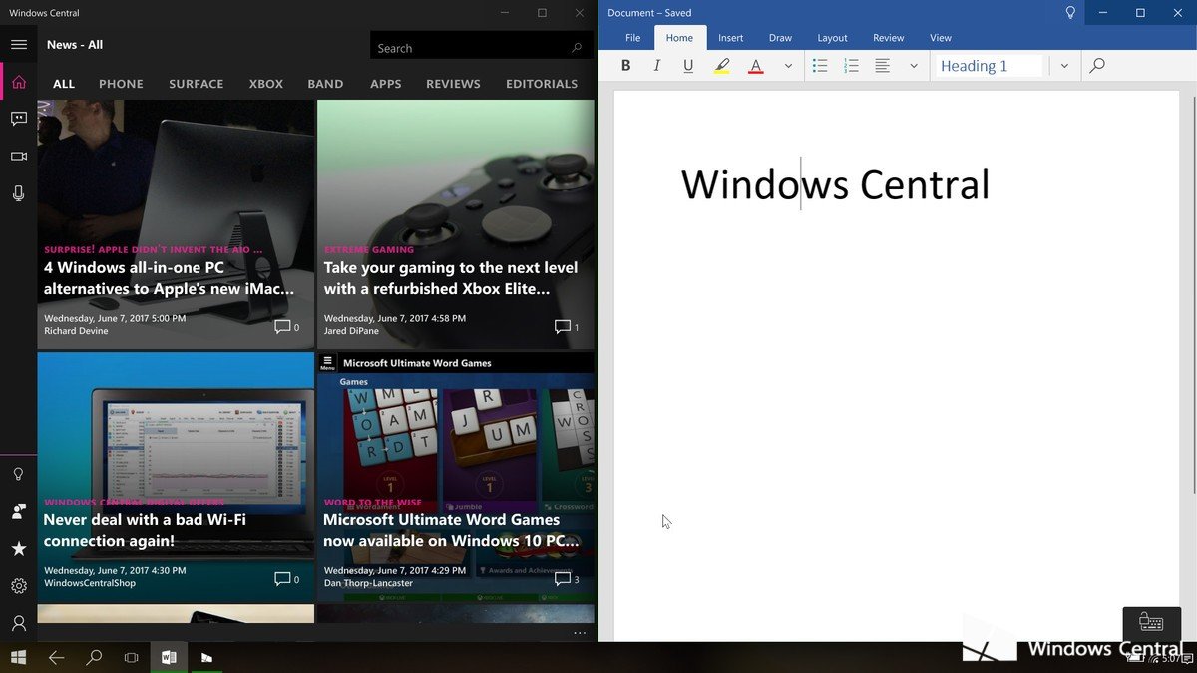Open the more options ellipsis in Windows Central
Viewport: 1197px width, 673px height.
(x=580, y=633)
